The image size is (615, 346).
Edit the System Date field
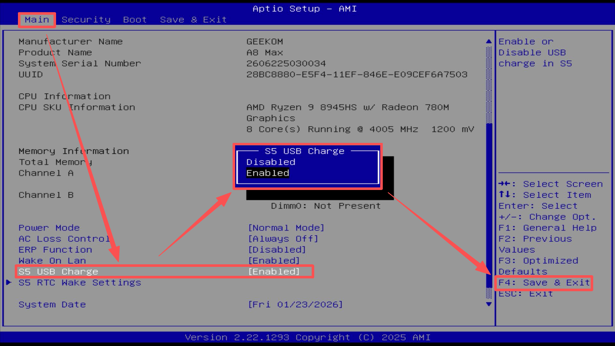295,304
